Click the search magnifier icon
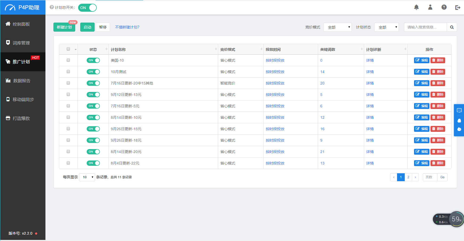This screenshot has width=464, height=241. [x=452, y=27]
